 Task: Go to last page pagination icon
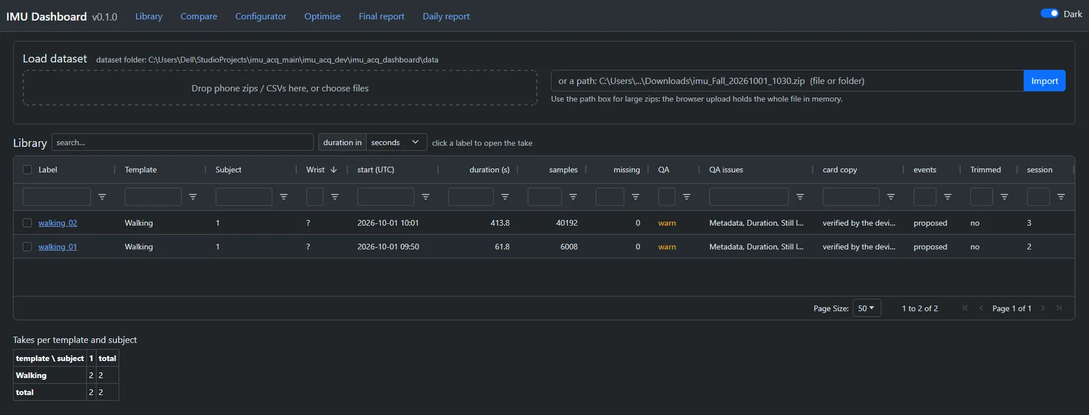point(1059,308)
